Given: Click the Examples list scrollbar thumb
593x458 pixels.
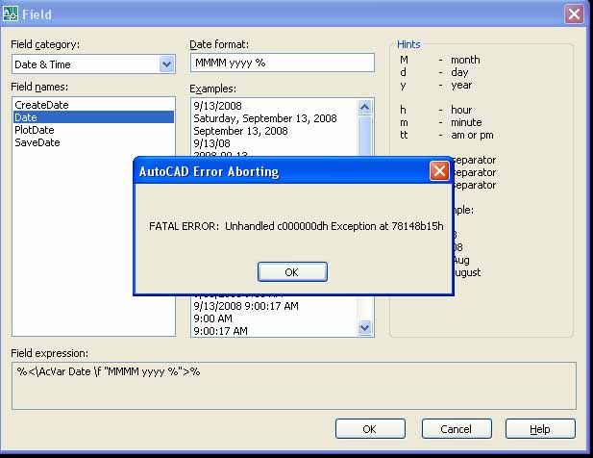Looking at the screenshot, I should coord(364,136).
